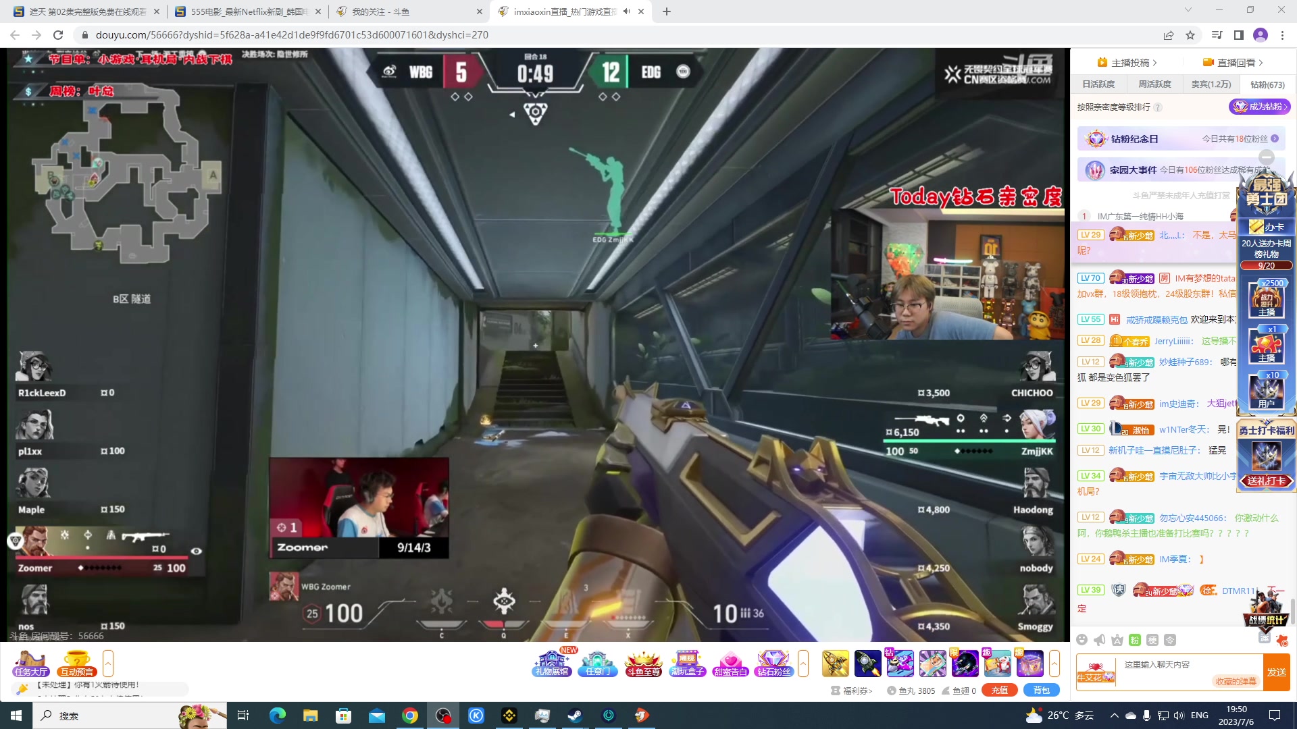Click the 令 command icon above chat
The image size is (1297, 729).
pos(1170,640)
